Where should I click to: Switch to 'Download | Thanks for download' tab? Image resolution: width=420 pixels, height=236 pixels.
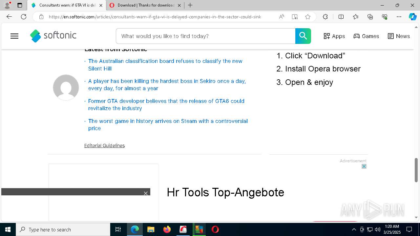[146, 5]
